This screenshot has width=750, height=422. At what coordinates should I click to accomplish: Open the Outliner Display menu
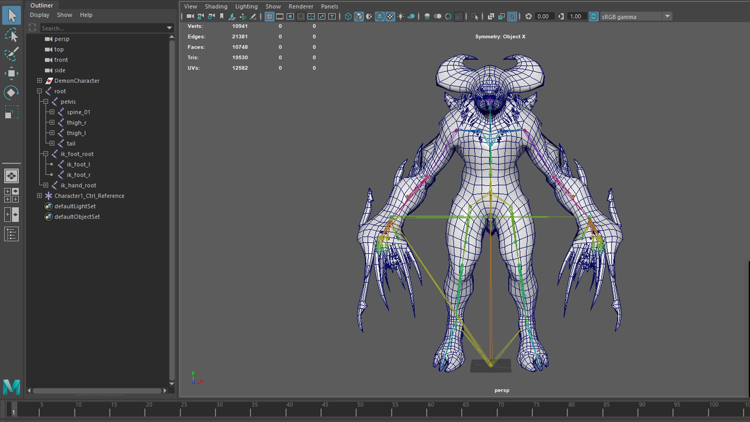39,15
